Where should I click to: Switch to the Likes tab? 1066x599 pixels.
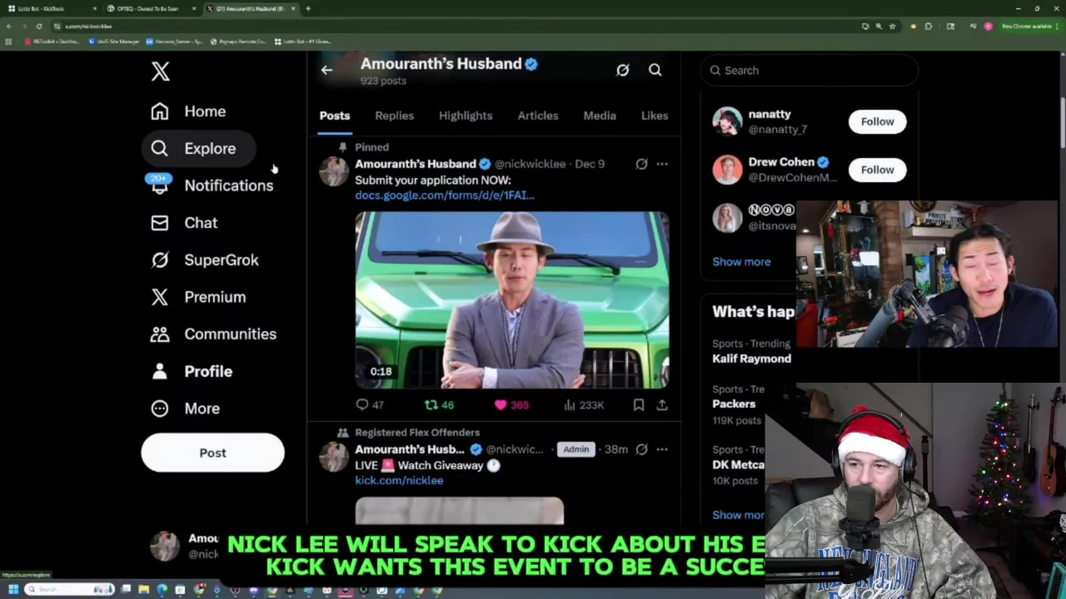click(x=655, y=116)
